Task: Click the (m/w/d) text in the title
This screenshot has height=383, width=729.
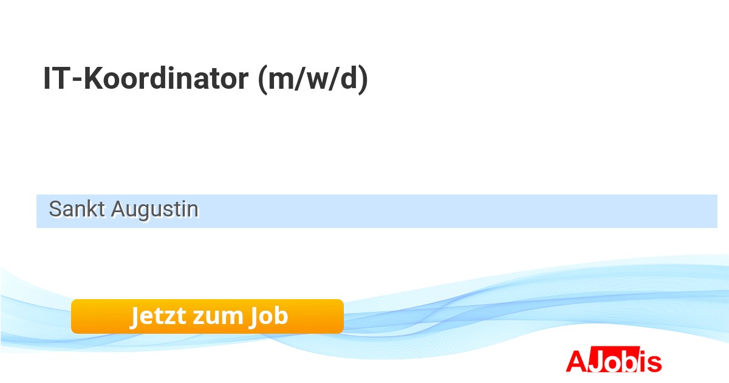Action: pyautogui.click(x=313, y=80)
